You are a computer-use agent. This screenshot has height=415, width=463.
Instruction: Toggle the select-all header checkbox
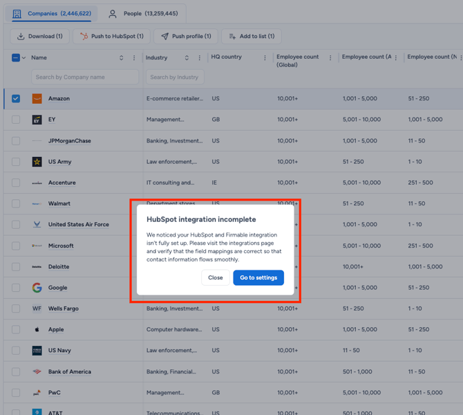(16, 57)
